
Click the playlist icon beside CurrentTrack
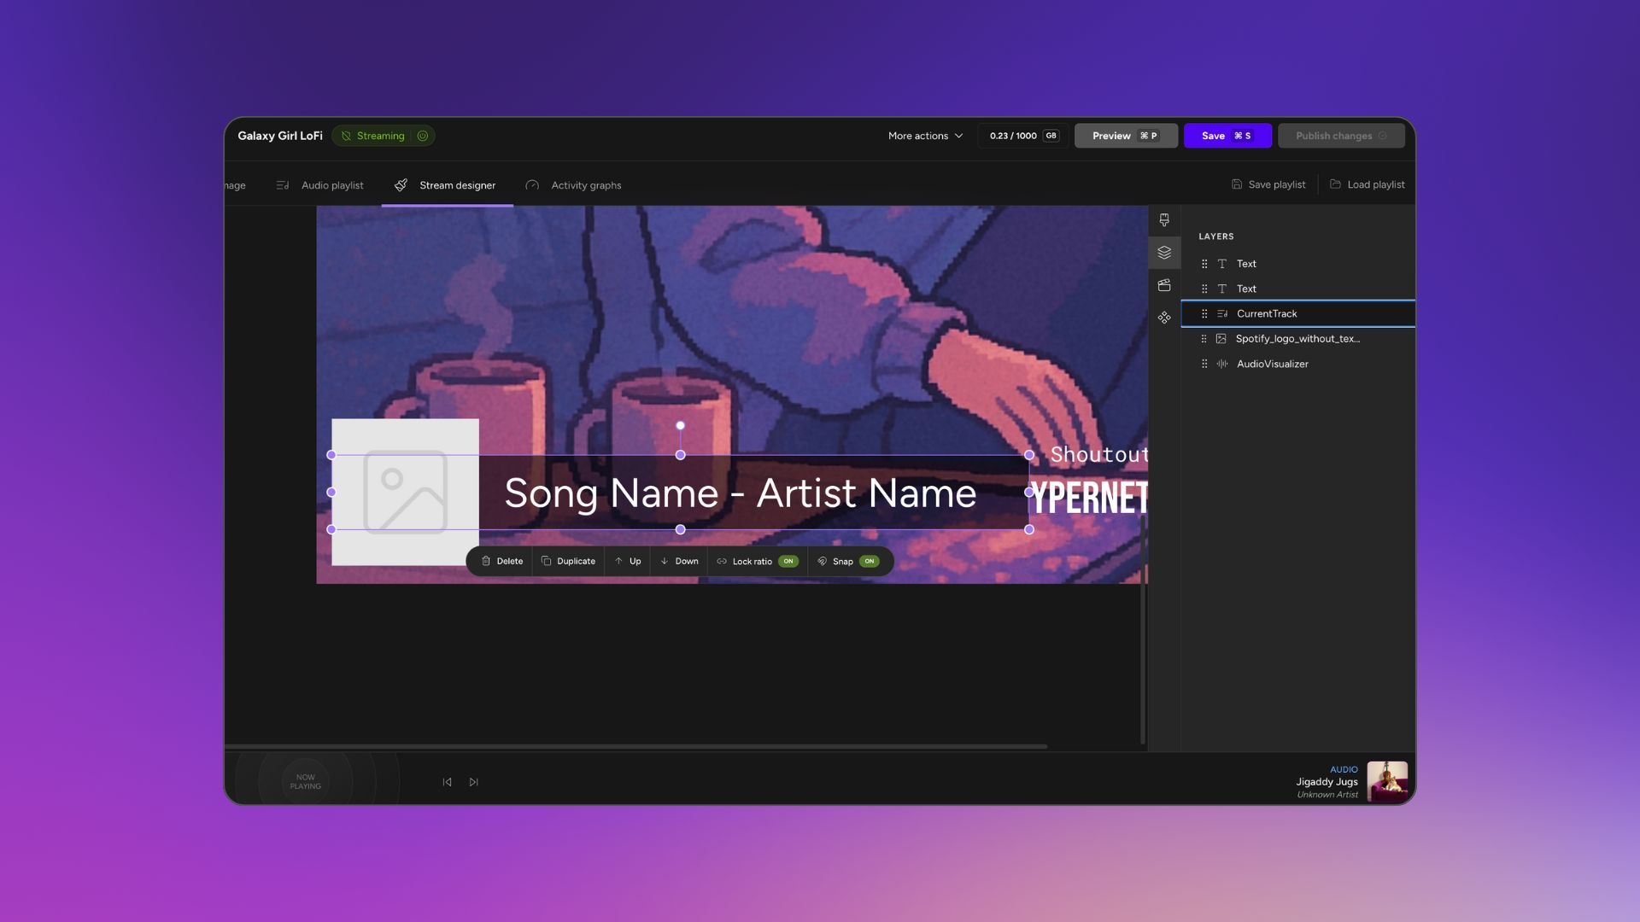[1222, 314]
